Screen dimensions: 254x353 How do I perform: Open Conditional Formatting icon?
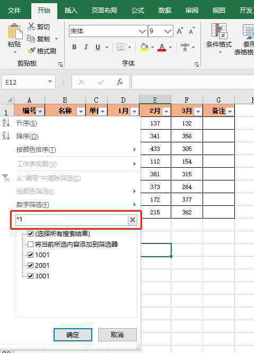(219, 31)
